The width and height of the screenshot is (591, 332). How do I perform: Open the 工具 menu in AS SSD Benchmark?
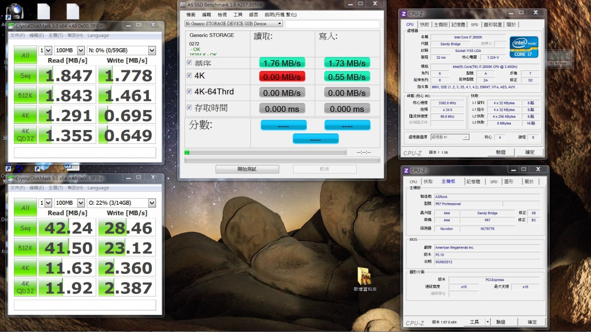tap(238, 15)
